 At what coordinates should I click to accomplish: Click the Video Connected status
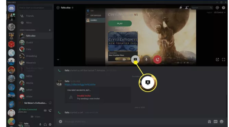27,109
